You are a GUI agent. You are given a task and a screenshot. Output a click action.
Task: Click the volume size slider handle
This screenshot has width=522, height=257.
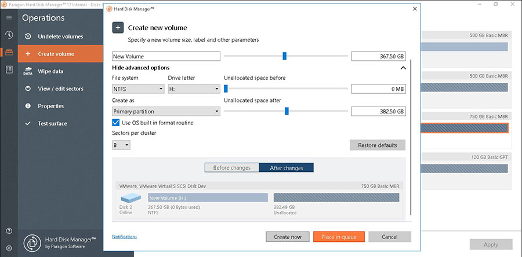point(284,56)
